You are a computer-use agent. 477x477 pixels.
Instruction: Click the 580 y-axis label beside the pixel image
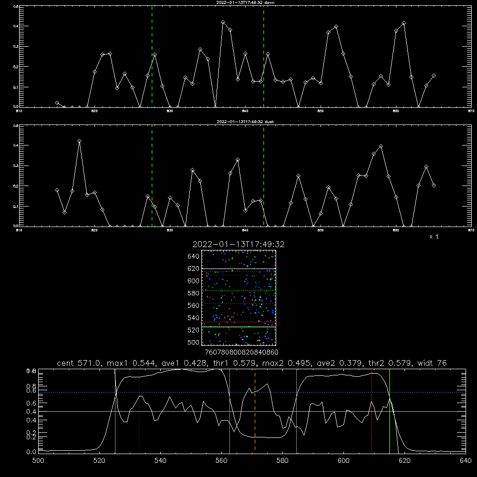coord(194,293)
